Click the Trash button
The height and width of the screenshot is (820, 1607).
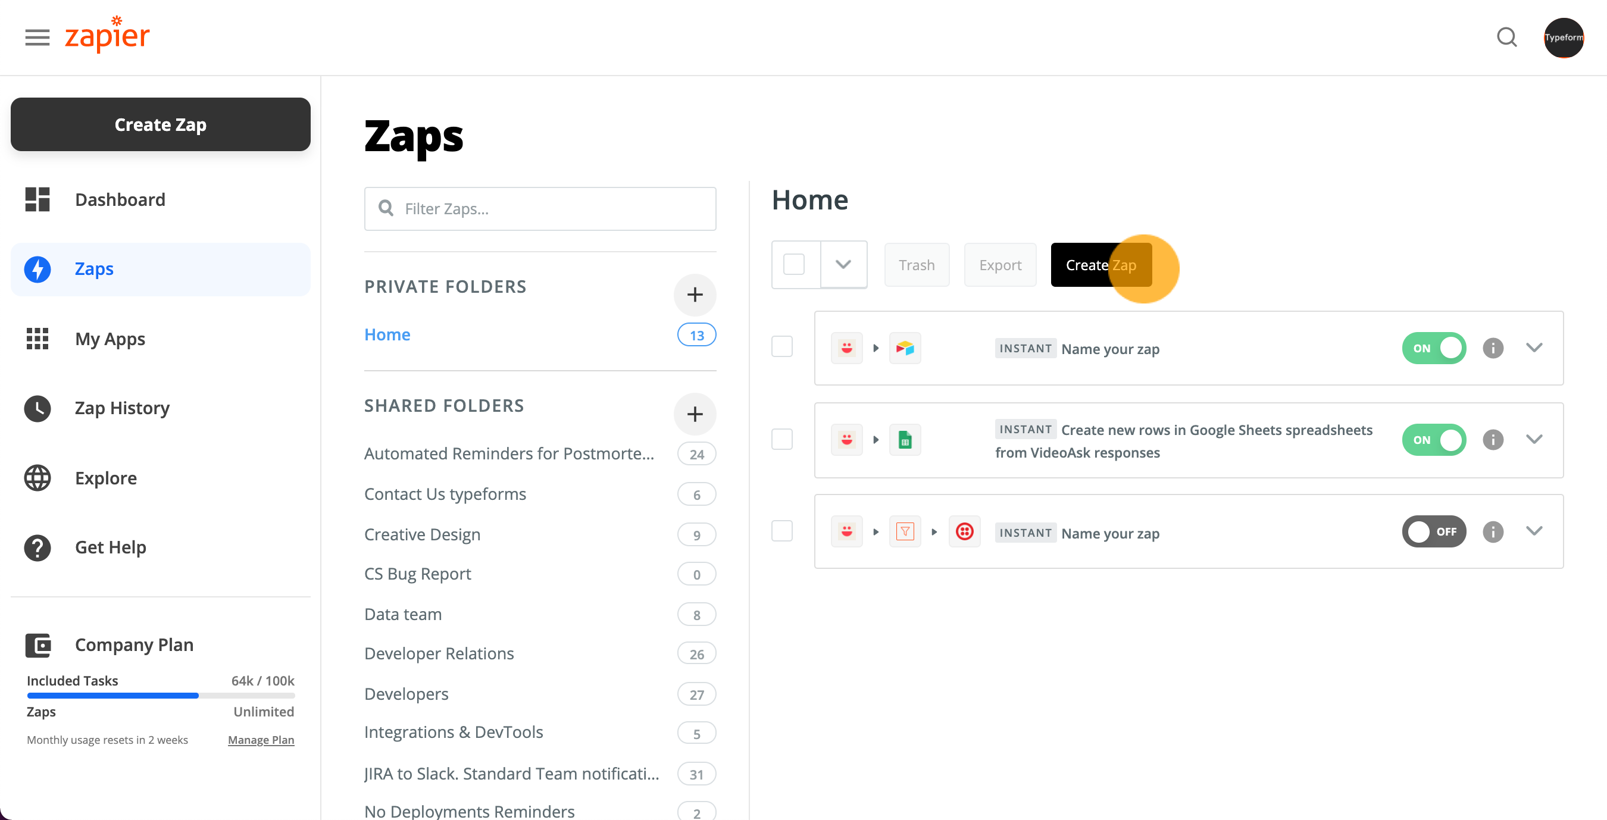point(917,265)
